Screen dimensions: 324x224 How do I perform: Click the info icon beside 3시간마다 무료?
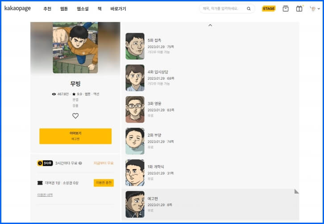[x=80, y=163]
